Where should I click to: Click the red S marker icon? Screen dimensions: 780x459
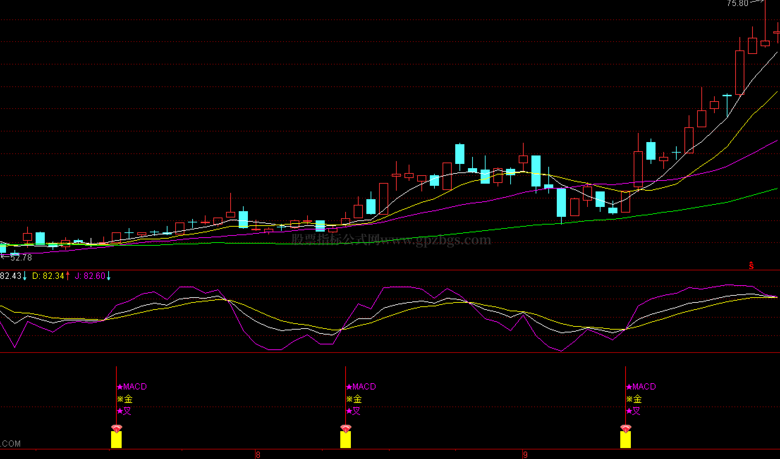[x=751, y=265]
